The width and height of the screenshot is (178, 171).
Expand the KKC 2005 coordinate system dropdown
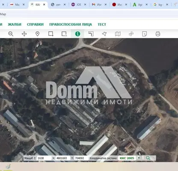point(139,158)
